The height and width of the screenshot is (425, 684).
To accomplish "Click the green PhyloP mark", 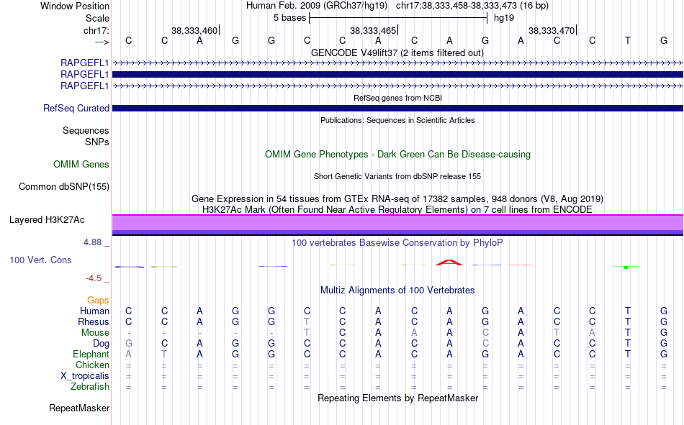I will 626,267.
